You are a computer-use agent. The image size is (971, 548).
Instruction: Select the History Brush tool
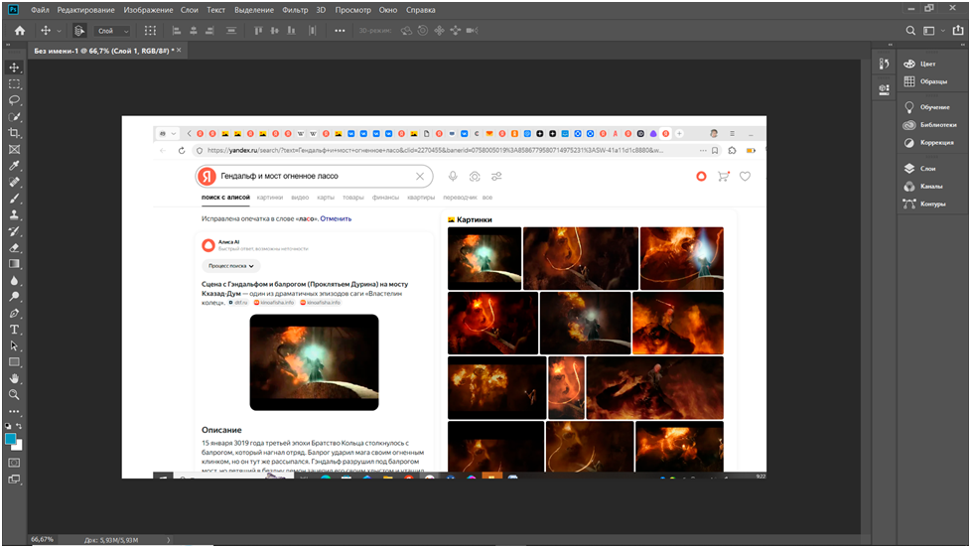[x=14, y=231]
